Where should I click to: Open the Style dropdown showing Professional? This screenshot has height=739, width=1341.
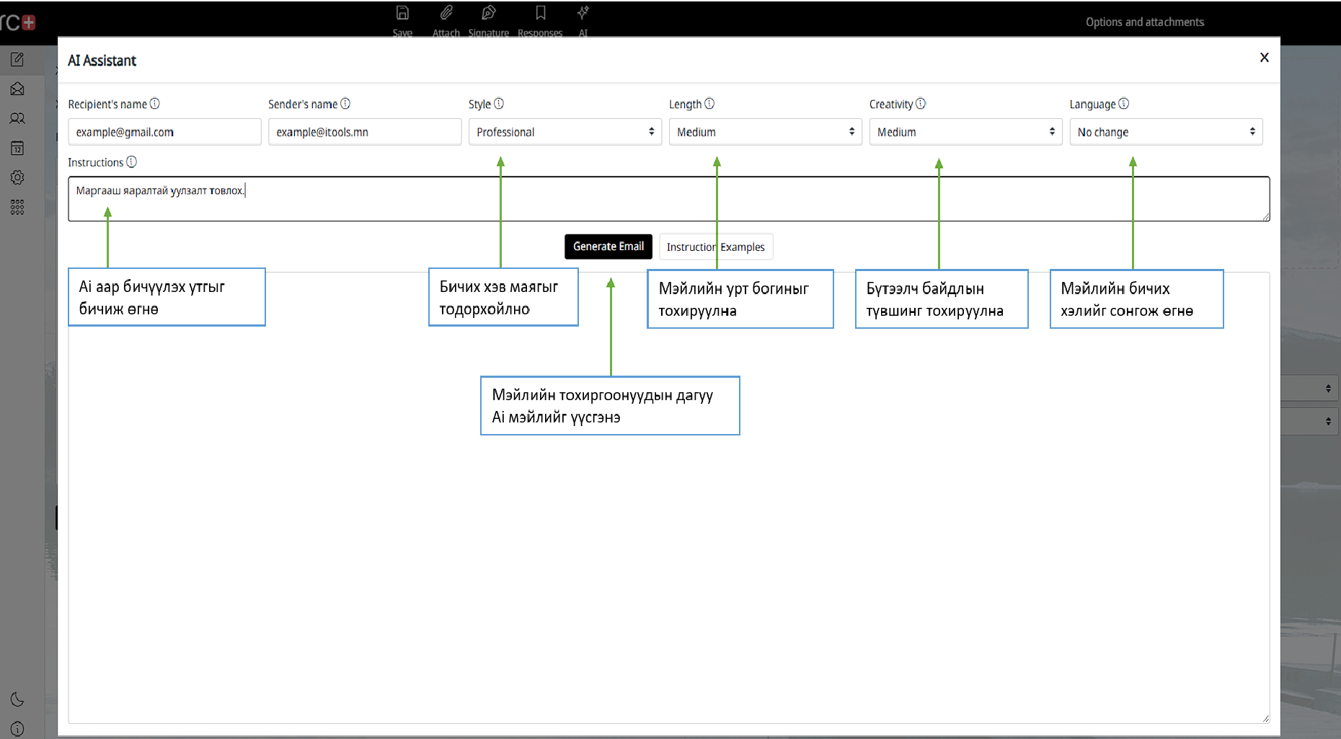[x=565, y=132]
